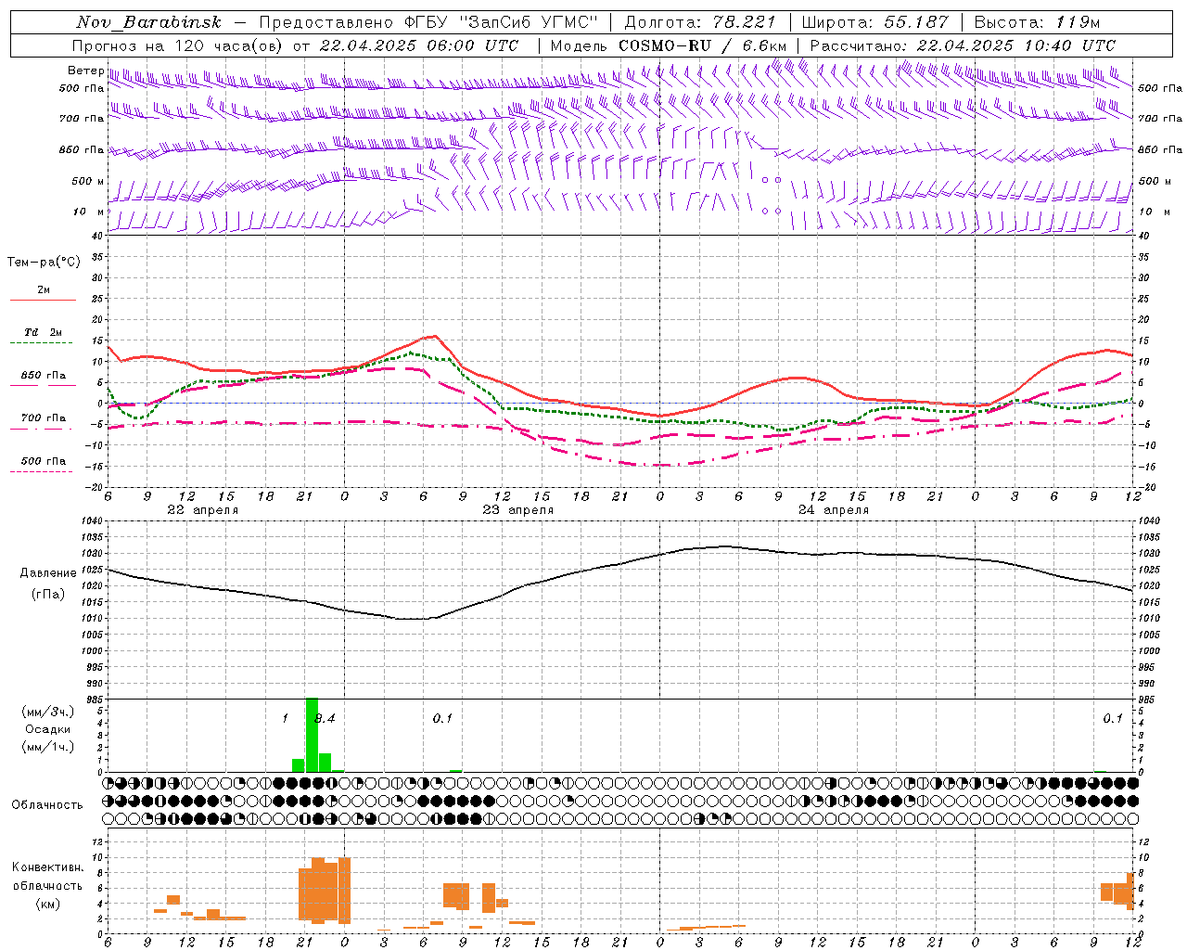This screenshot has width=1187, height=950.
Task: Click the longitude value 'Долгота: 78.221'
Action: pyautogui.click(x=700, y=22)
